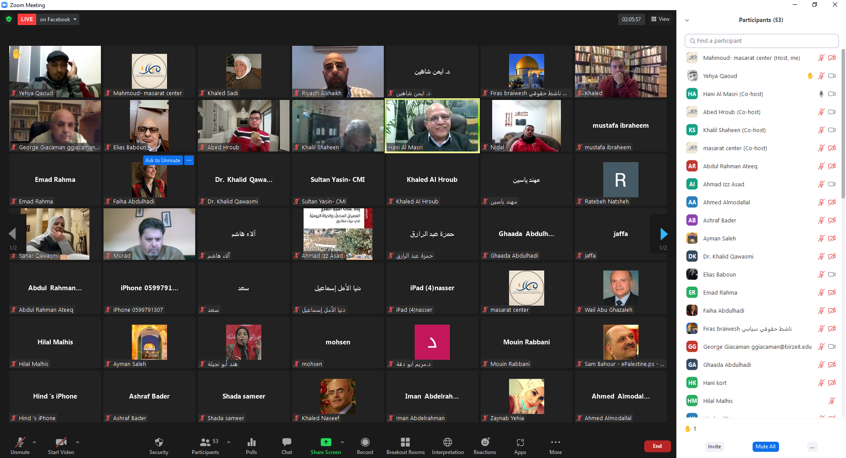Viewport: 846px width, 458px height.
Task: Select Murad's video tile
Action: pos(149,234)
